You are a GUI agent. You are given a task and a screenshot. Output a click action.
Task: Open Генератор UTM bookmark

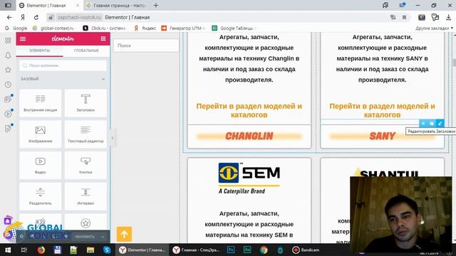pyautogui.click(x=184, y=28)
